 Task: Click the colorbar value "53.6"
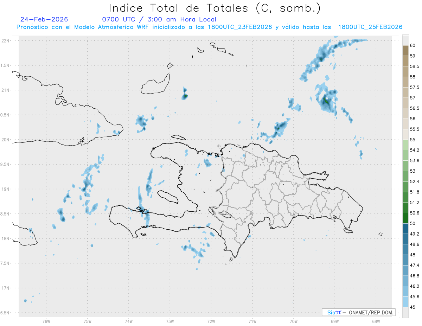(414, 161)
